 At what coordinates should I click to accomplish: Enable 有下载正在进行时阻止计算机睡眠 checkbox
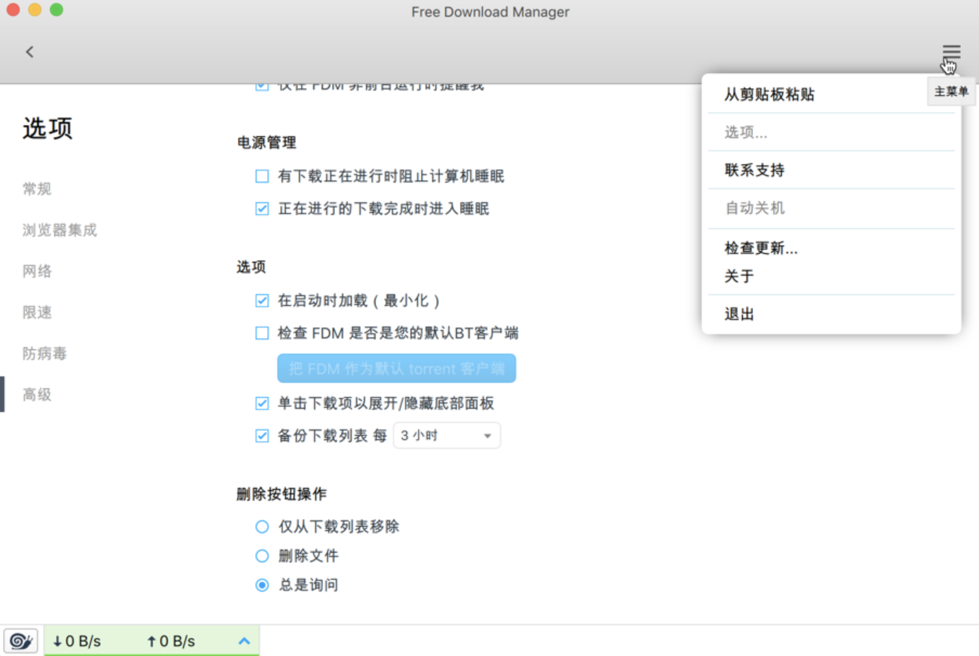(x=262, y=176)
